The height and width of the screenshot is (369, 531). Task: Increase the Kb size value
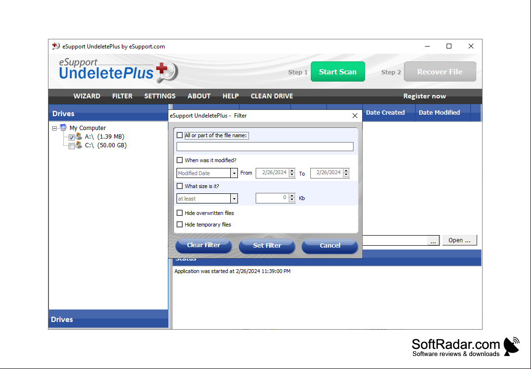tap(292, 196)
